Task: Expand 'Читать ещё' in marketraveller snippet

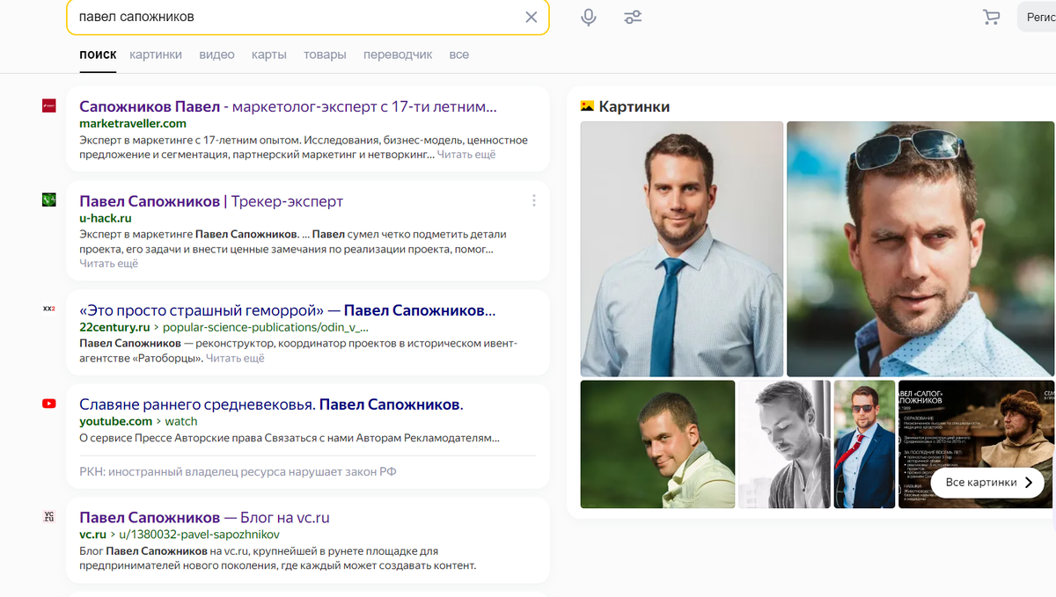Action: (466, 155)
